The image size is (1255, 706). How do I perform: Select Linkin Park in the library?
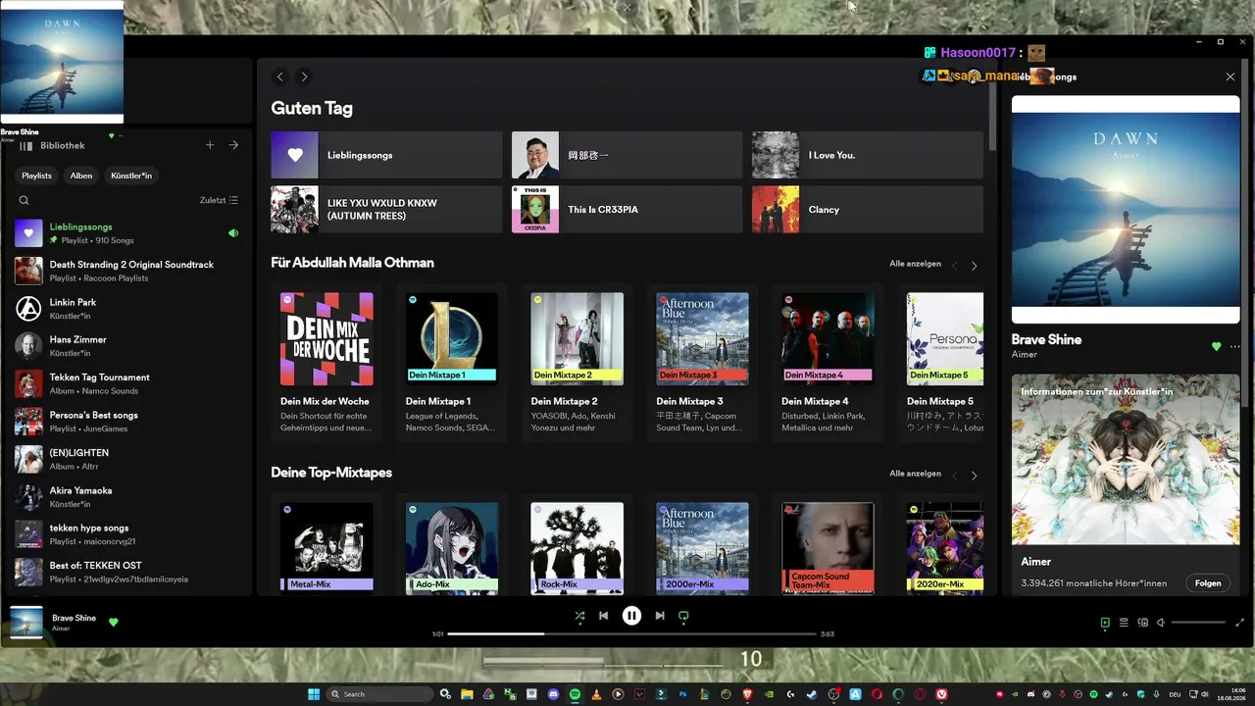click(126, 309)
